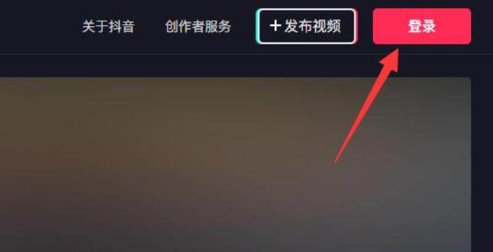493x252 pixels.
Task: Click the lower right corner of video preview
Action: tap(465, 246)
